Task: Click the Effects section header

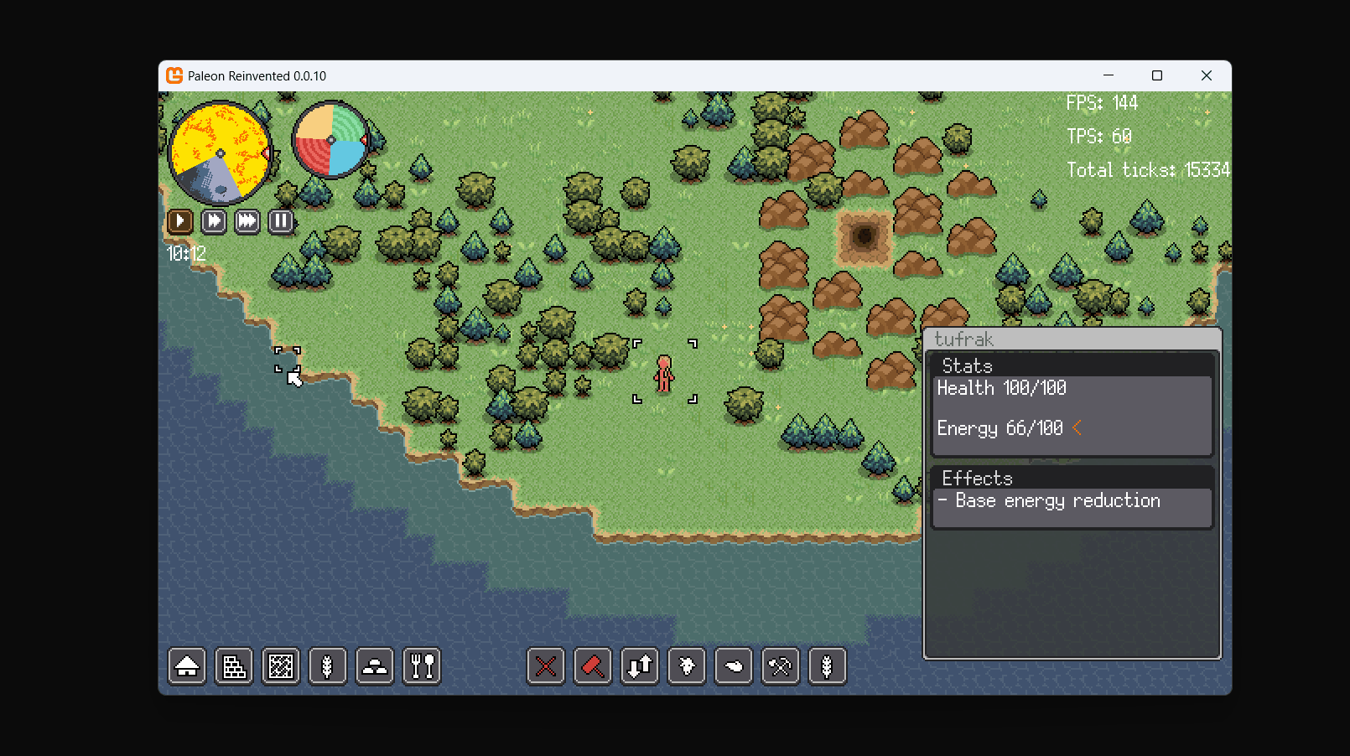Action: tap(978, 479)
